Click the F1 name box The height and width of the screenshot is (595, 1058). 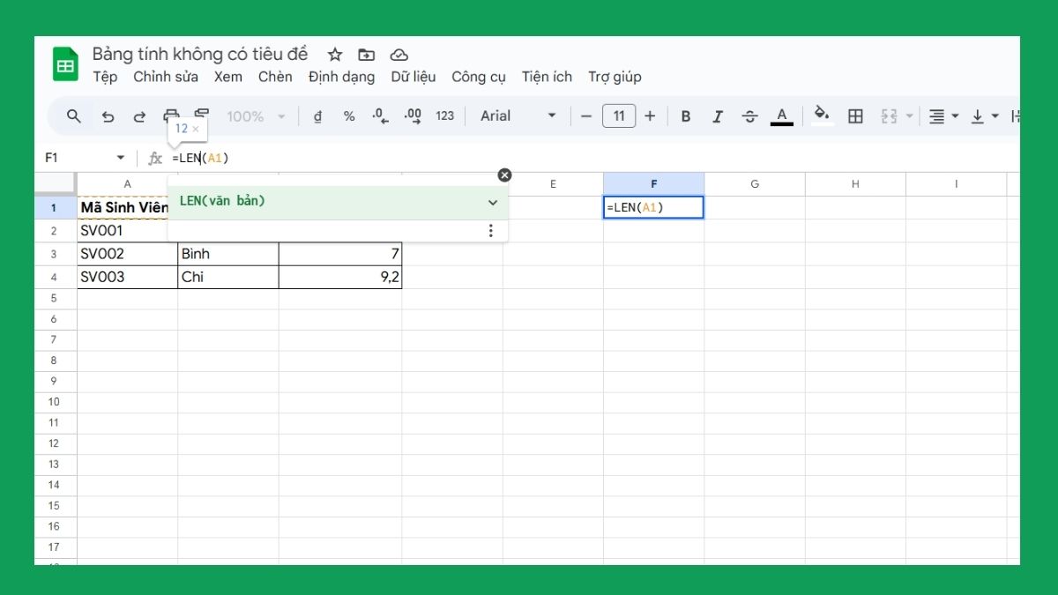(x=74, y=158)
